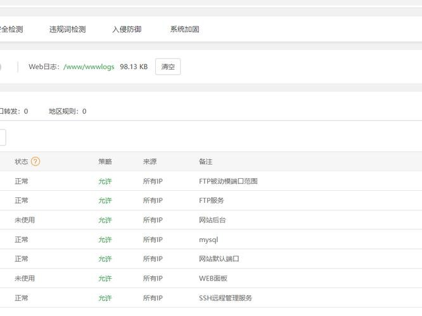Click 允许 policy in FTP被动模端口范围 row

[105, 181]
